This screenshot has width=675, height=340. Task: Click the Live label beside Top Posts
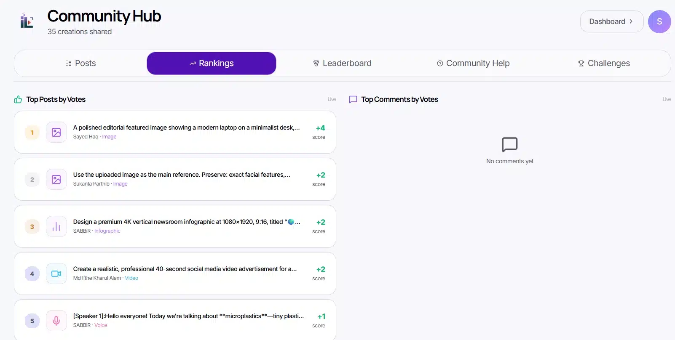coord(332,99)
